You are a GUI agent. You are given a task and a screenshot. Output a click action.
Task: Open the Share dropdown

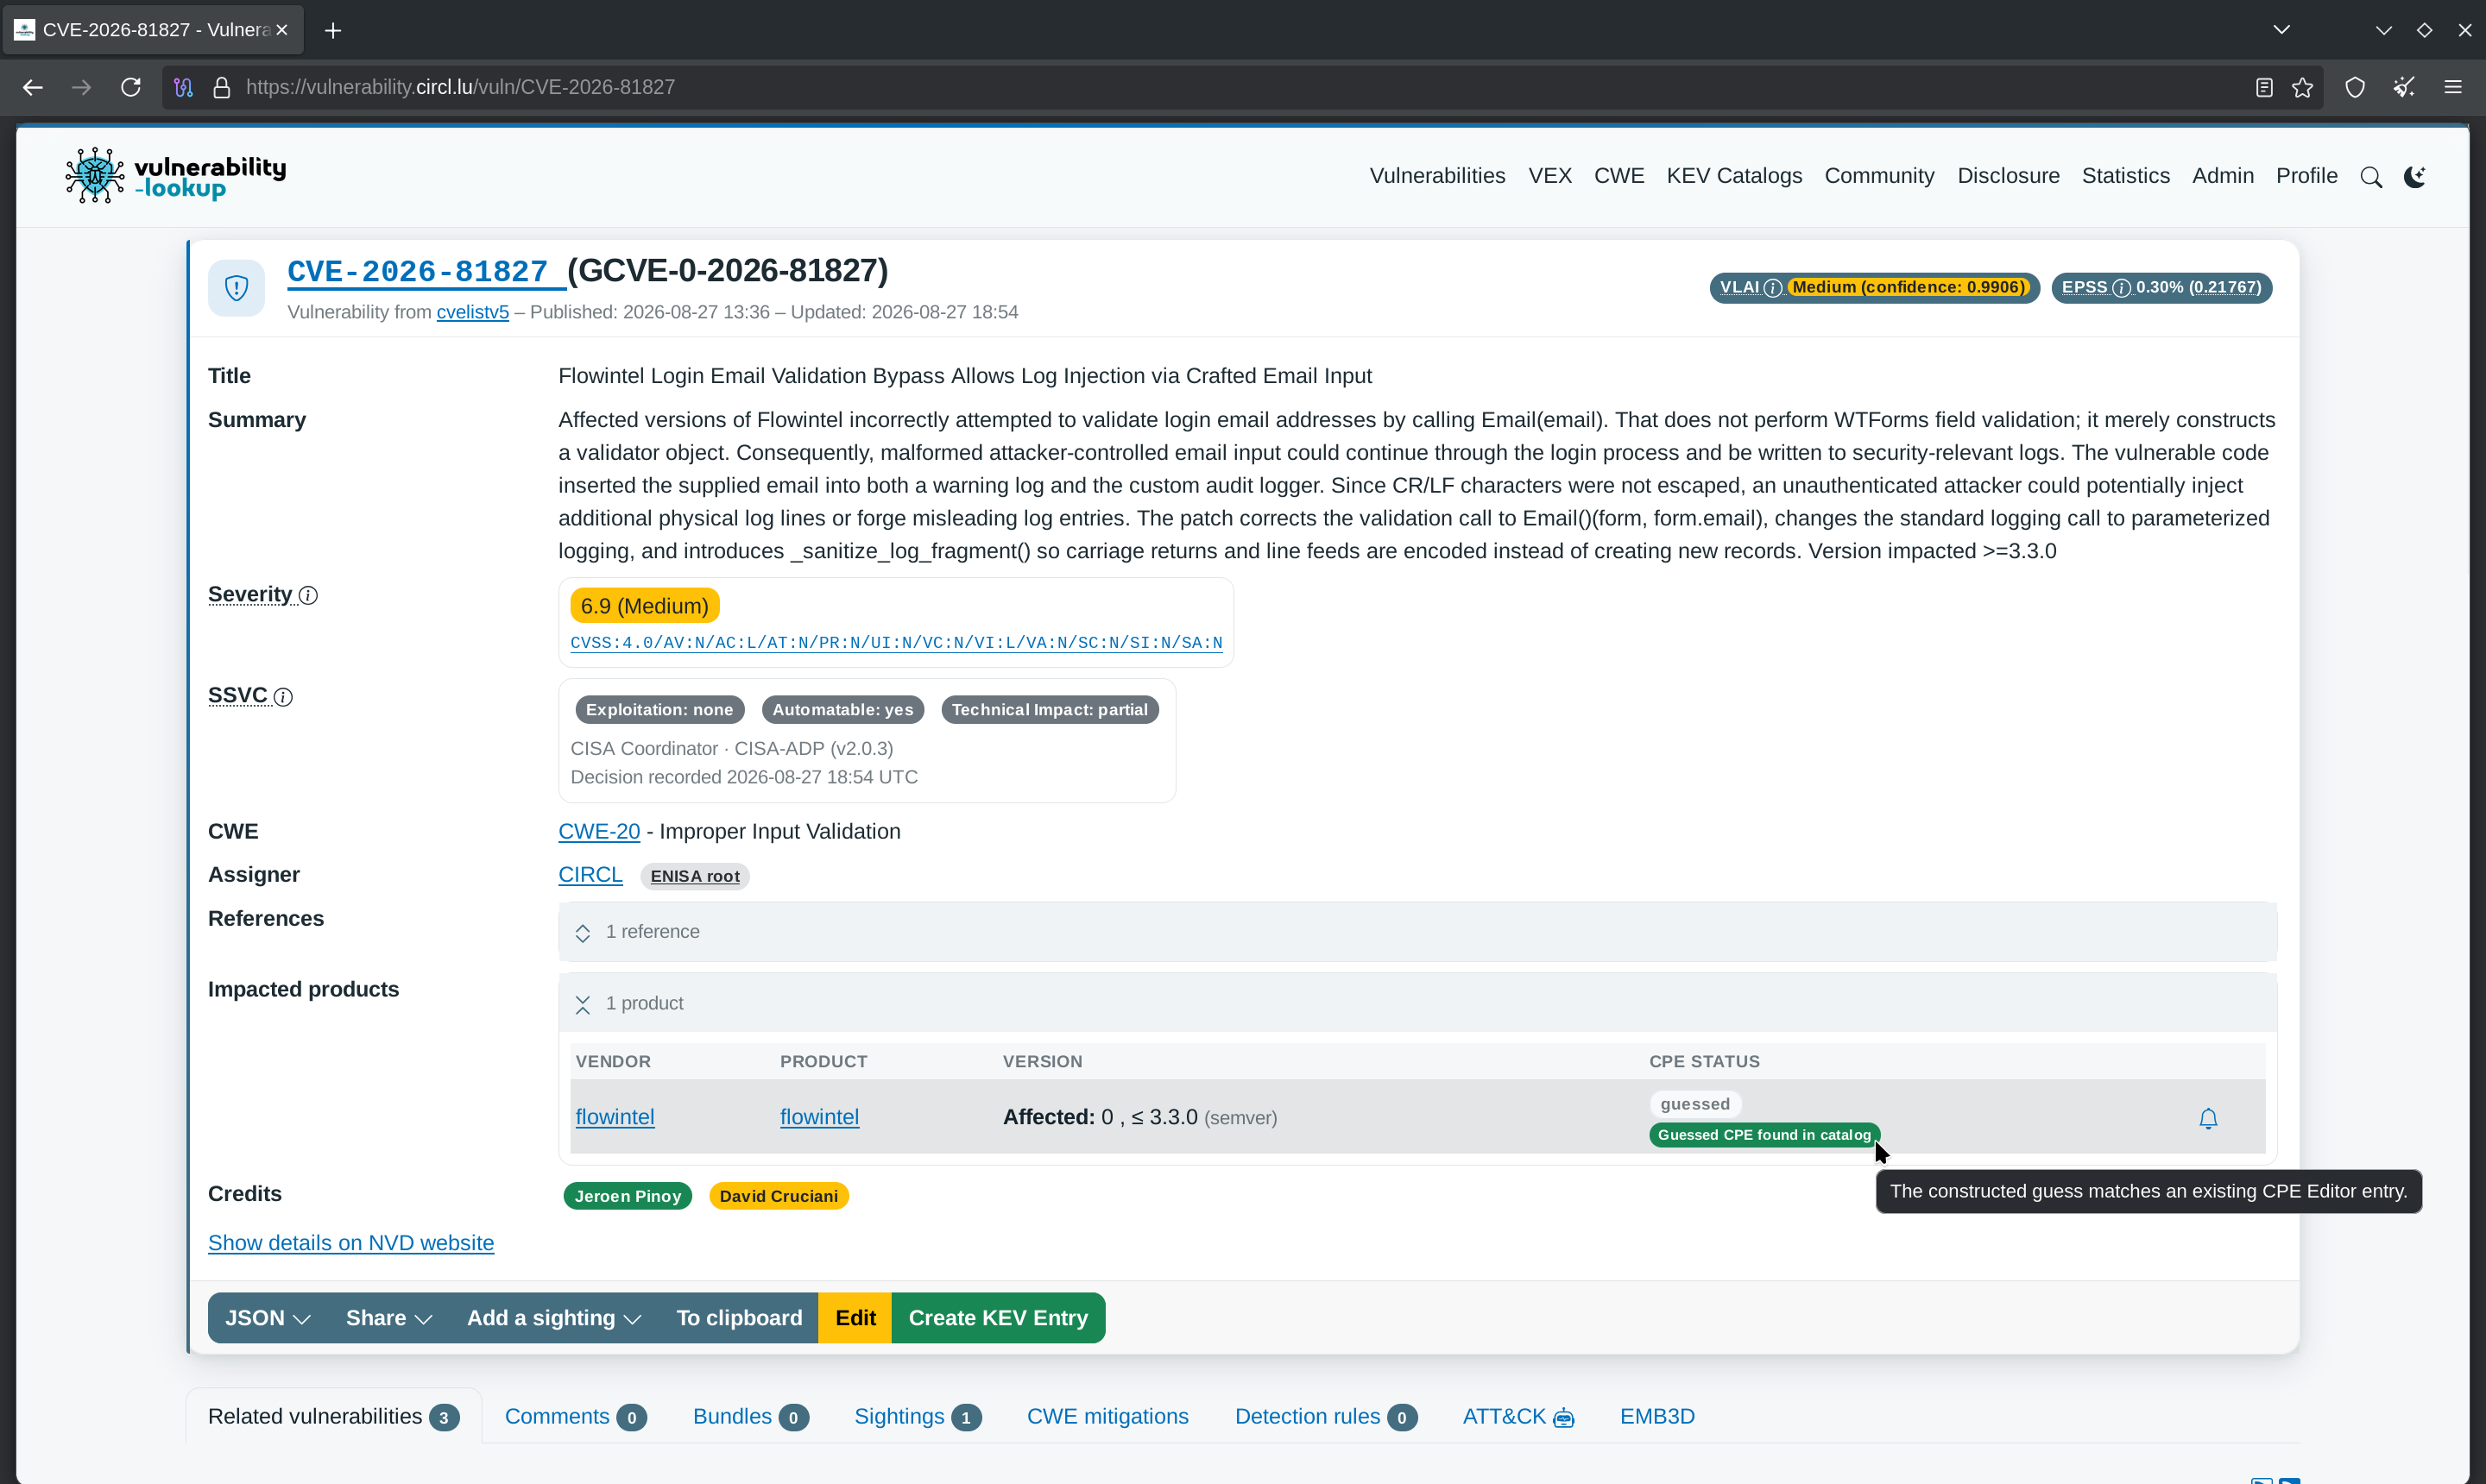389,1319
